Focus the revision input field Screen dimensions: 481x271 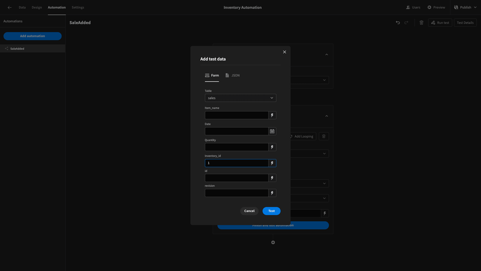coord(237,193)
